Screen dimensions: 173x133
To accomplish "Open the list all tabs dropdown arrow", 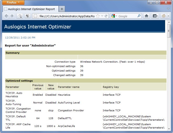I will (168, 9).
